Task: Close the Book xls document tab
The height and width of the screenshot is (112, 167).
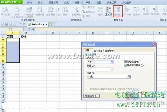Action: click(x=46, y=24)
